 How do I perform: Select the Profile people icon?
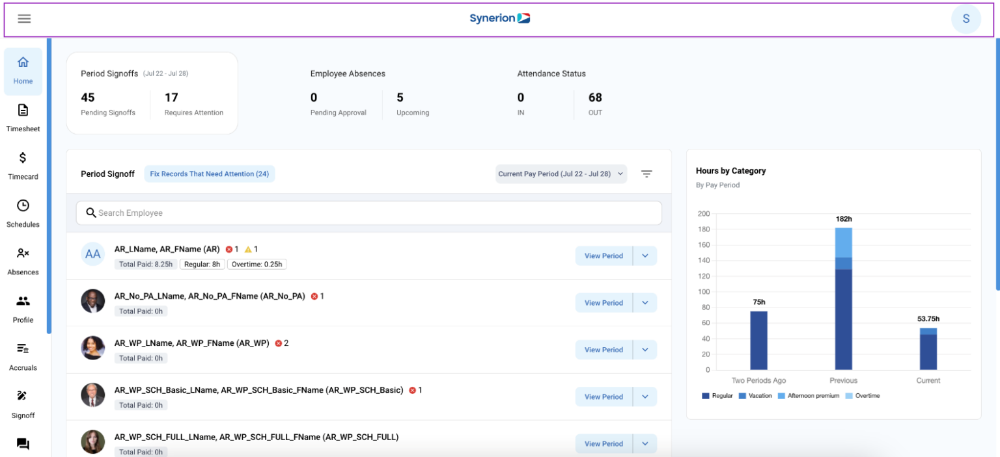(23, 301)
